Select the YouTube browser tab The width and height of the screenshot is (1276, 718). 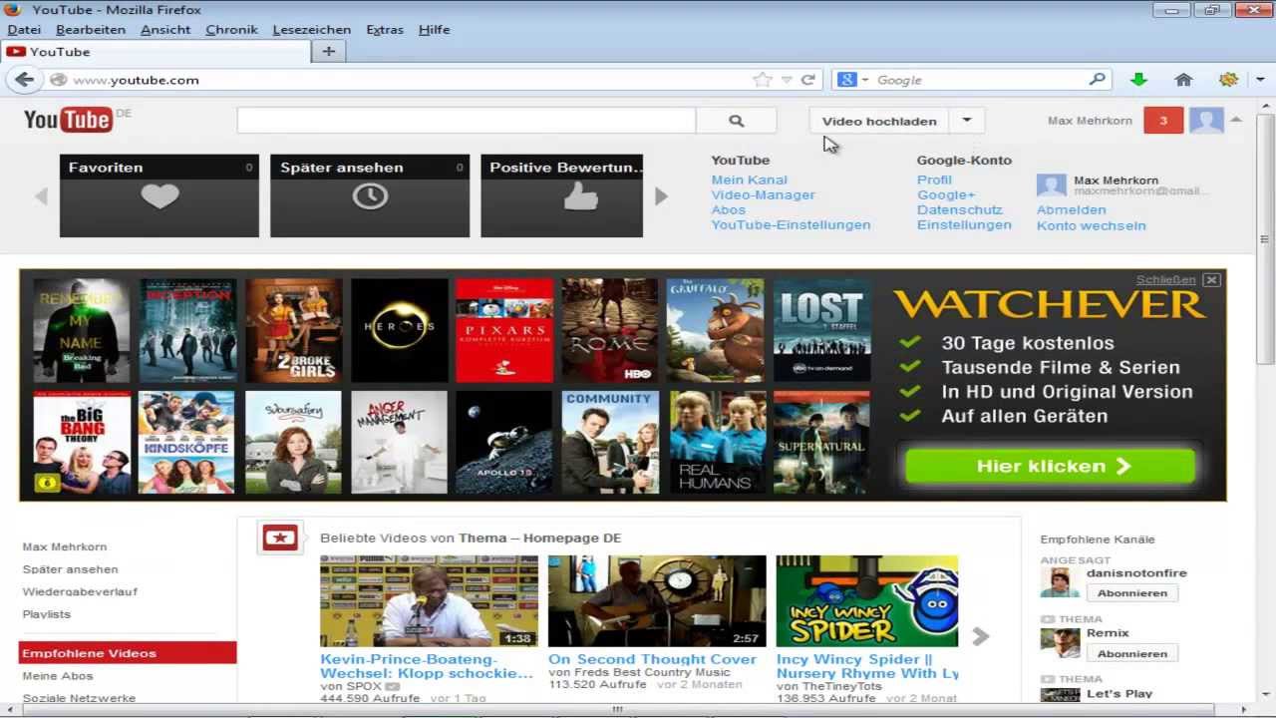pos(157,52)
